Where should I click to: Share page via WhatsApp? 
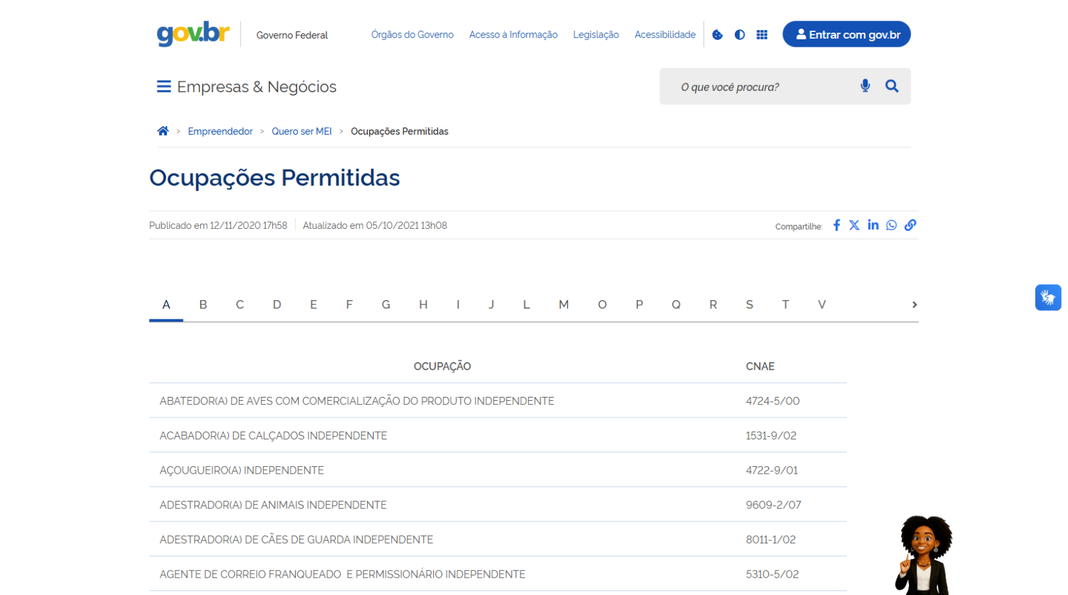892,225
